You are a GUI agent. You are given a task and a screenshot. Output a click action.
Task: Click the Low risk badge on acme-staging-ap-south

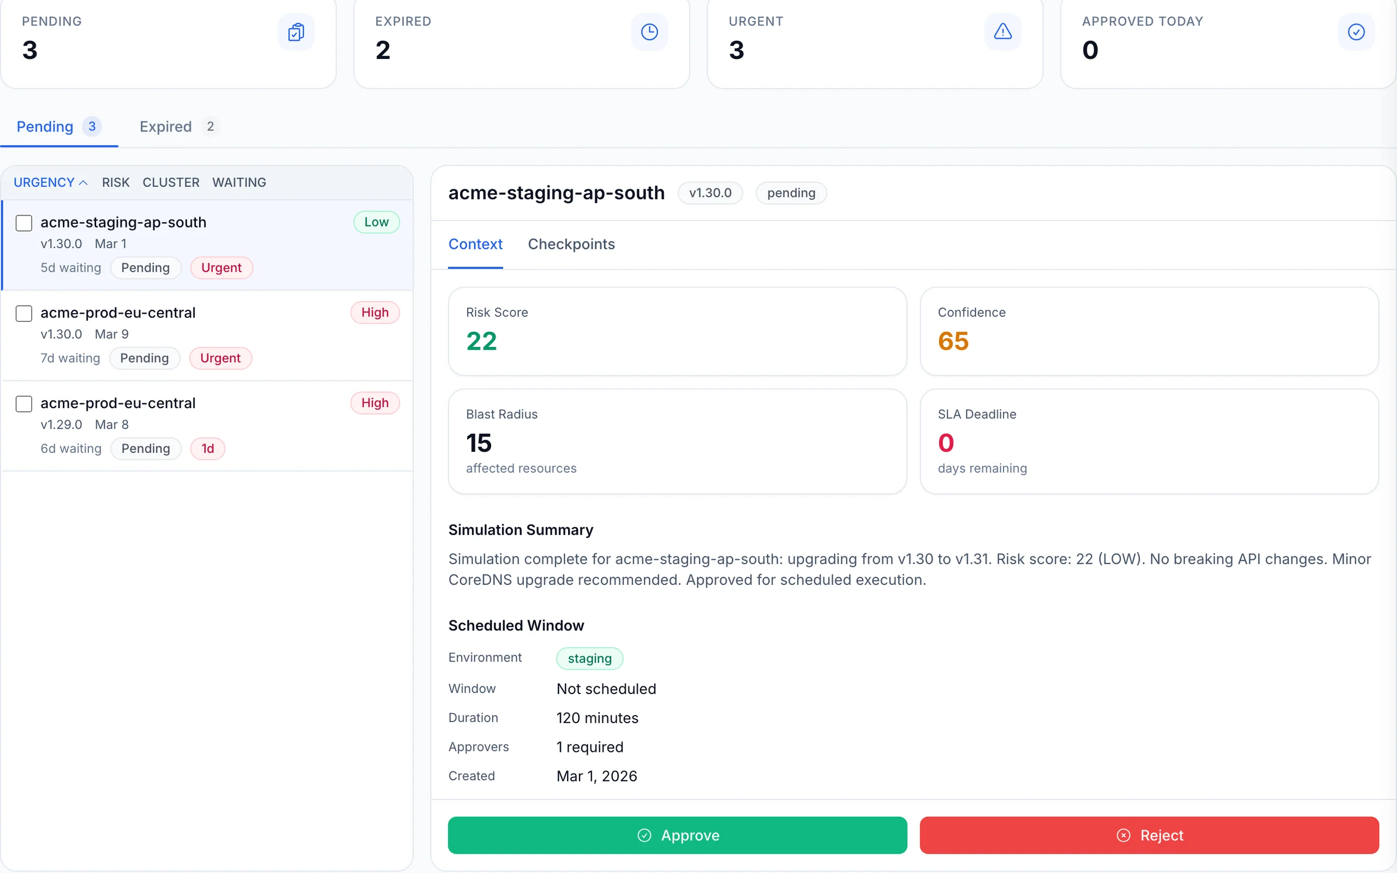click(x=376, y=222)
